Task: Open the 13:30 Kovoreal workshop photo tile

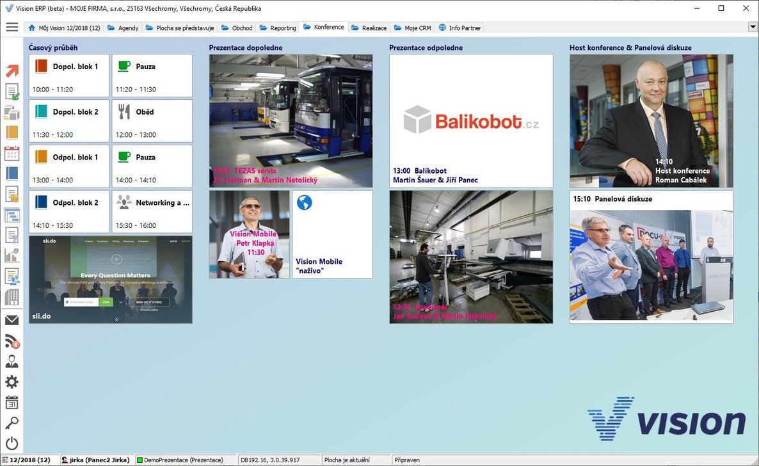Action: tap(471, 257)
